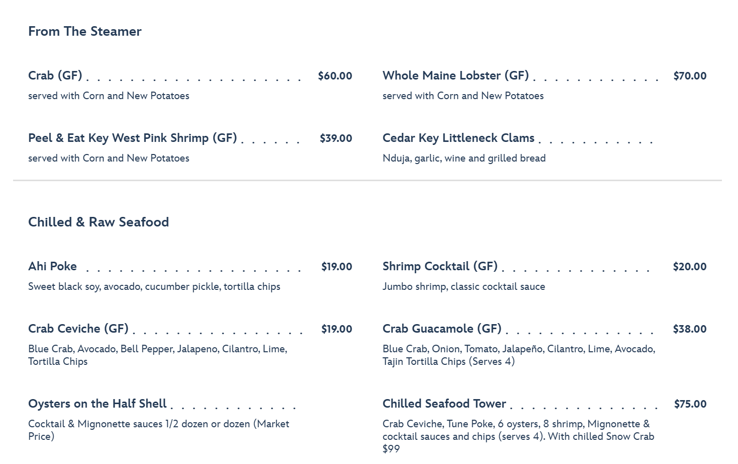Choose Crab Guacamole (GF) item
738x464 pixels.
tap(442, 329)
